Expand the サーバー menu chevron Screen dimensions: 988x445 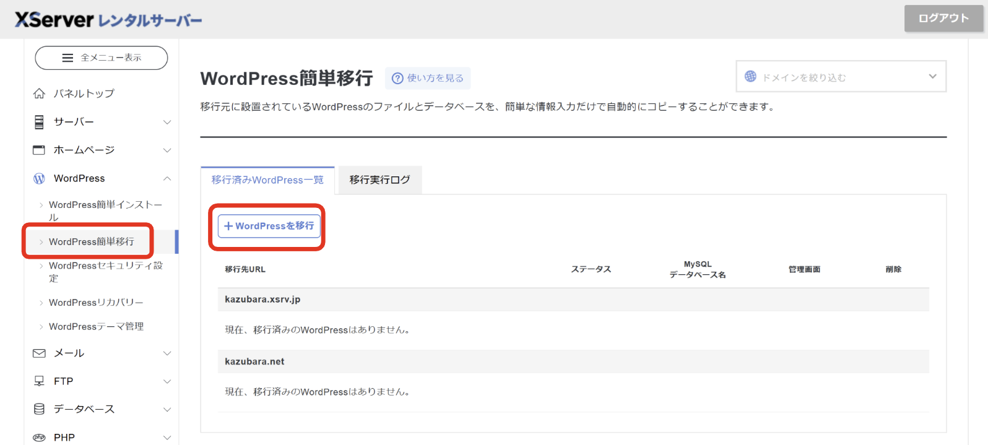tap(167, 123)
